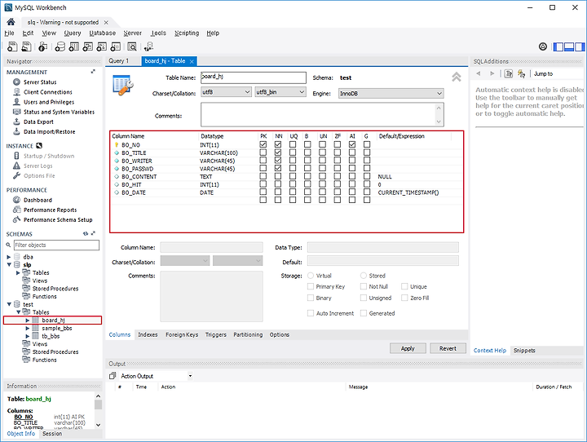Collapse the test schema
This screenshot has width=587, height=442.
pyautogui.click(x=9, y=304)
